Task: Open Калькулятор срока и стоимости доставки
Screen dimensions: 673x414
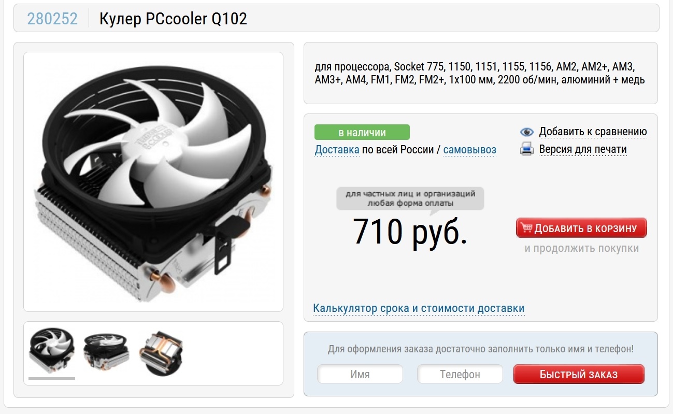Action: [x=419, y=309]
